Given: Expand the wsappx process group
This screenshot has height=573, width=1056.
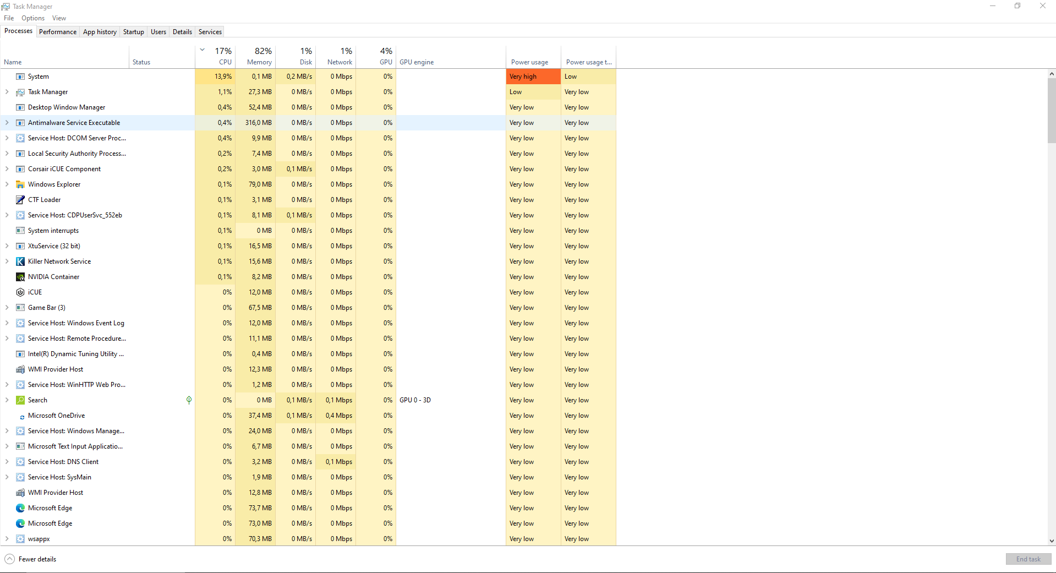Looking at the screenshot, I should point(7,539).
